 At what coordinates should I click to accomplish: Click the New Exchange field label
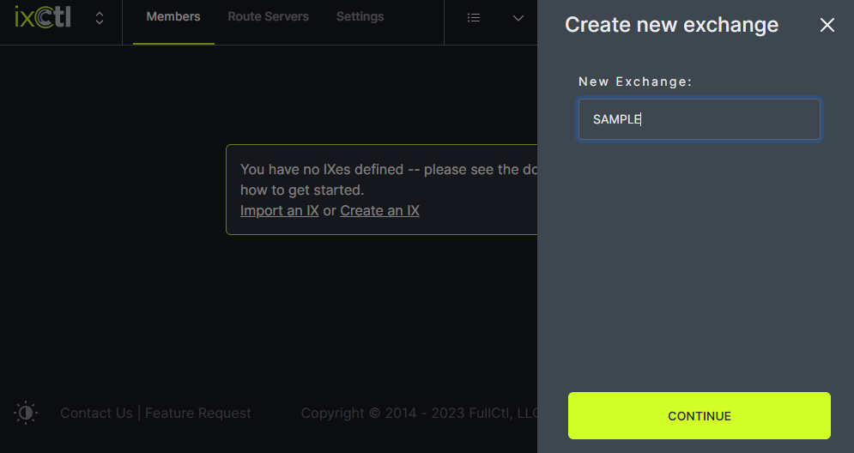click(635, 82)
